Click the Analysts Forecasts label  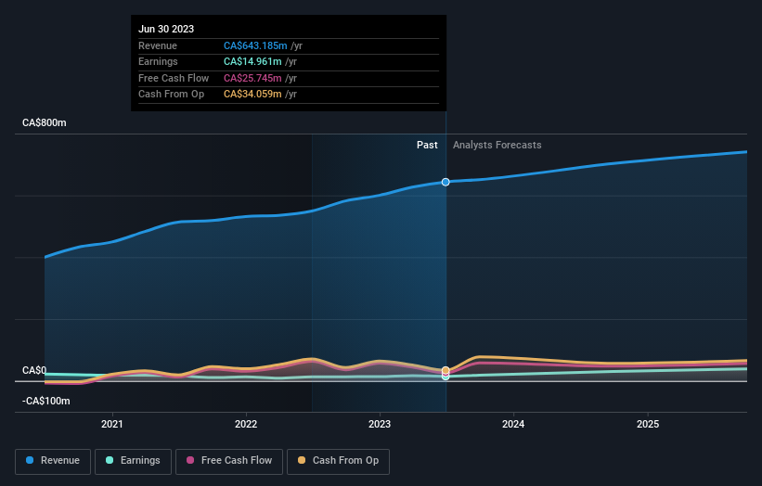497,146
